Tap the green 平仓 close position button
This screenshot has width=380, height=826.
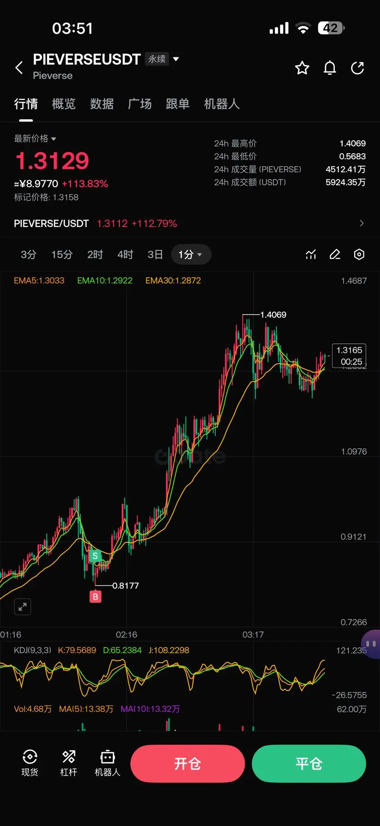pyautogui.click(x=309, y=764)
